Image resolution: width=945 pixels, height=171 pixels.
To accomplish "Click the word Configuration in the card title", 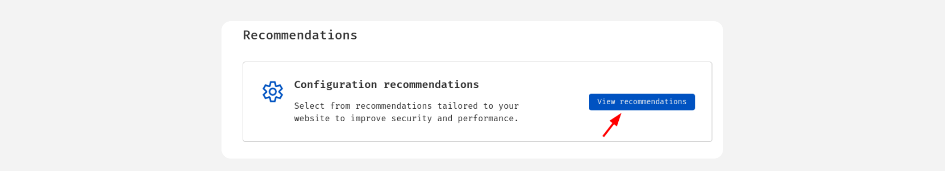I will 335,85.
